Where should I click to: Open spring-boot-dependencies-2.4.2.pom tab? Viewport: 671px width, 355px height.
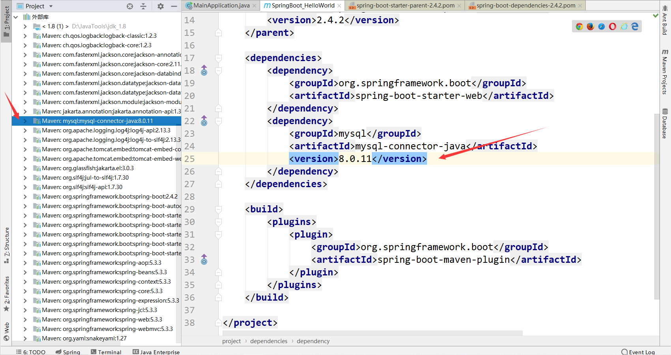point(526,6)
